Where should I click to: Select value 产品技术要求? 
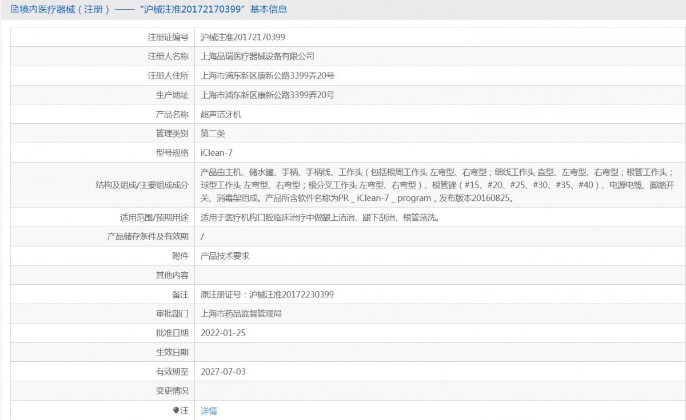(x=225, y=256)
